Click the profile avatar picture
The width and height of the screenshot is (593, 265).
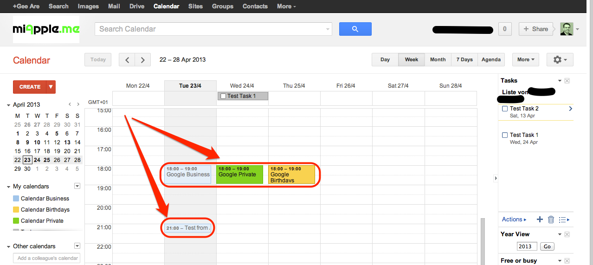pos(567,29)
